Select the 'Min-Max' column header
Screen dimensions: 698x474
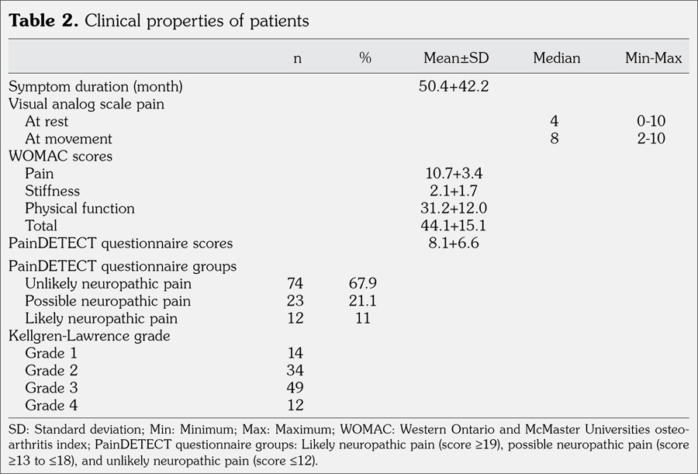(653, 59)
